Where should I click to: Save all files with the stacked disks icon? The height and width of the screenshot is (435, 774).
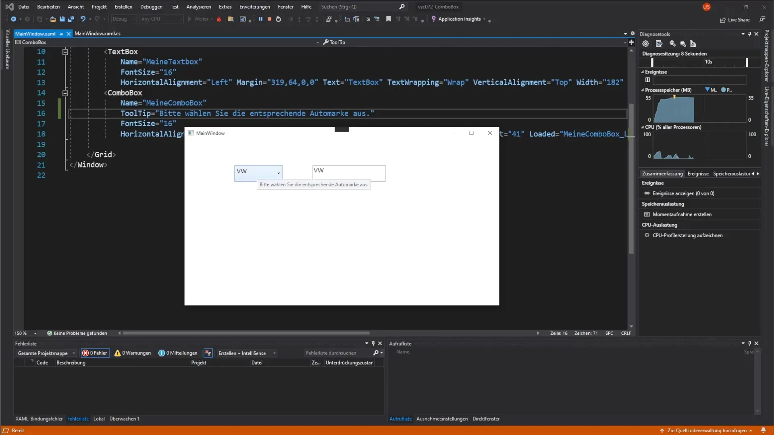(71, 19)
